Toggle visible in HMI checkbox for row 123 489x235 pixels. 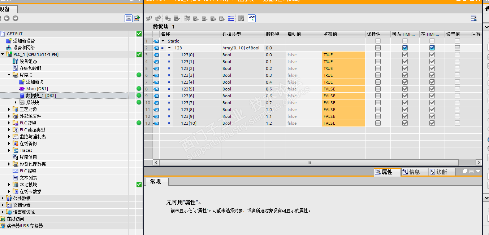[x=432, y=48]
